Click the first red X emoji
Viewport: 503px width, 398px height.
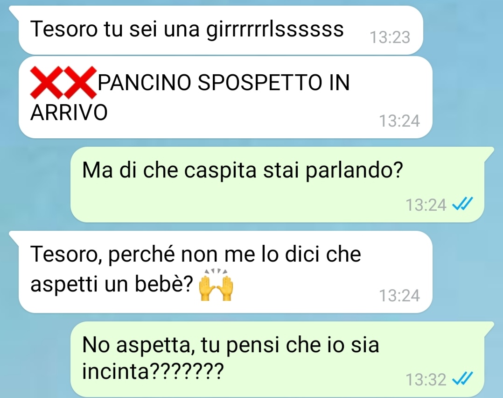(x=47, y=82)
